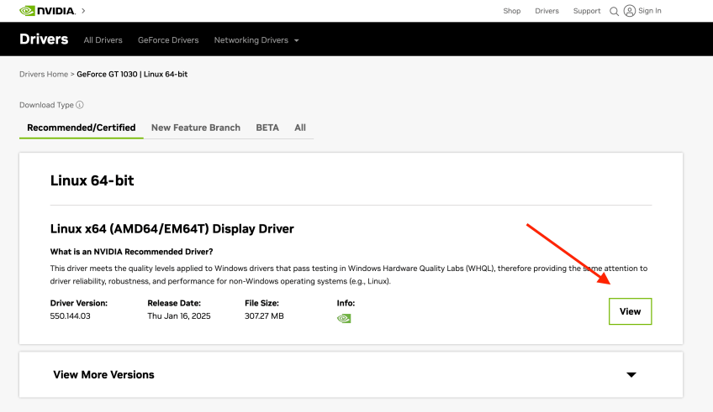This screenshot has height=412, width=713.
Task: Open the Shop link in top bar
Action: (511, 11)
